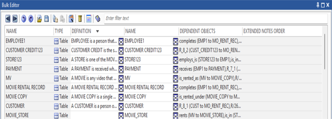Toggle DEFINITION column sort arrow

pos(97,31)
